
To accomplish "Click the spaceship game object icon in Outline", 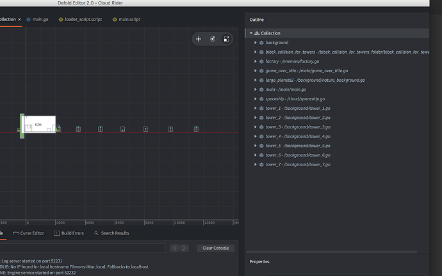I will [261, 99].
